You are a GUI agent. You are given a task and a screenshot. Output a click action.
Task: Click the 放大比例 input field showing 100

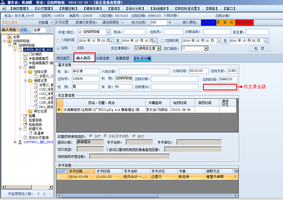159,22
